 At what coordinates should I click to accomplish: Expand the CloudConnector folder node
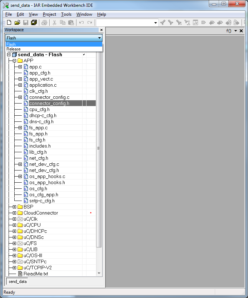click(14, 213)
